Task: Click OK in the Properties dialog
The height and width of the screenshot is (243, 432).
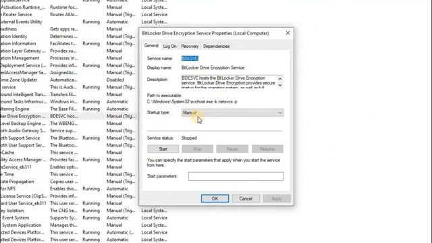Action: point(215,198)
